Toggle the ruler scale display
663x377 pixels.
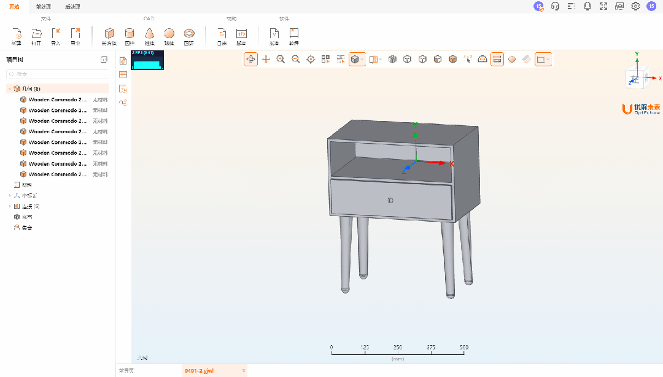[497, 59]
